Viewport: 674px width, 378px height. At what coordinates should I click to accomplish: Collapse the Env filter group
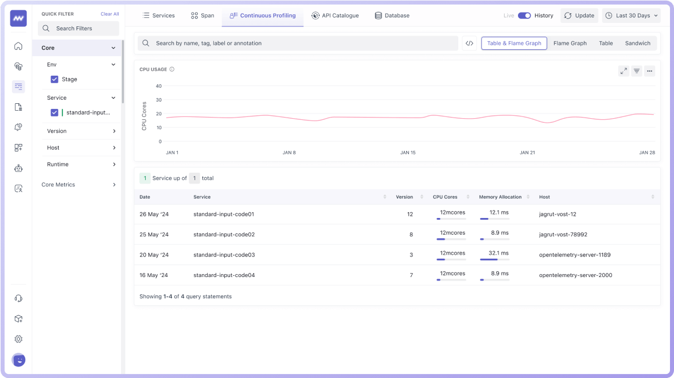[x=114, y=64]
